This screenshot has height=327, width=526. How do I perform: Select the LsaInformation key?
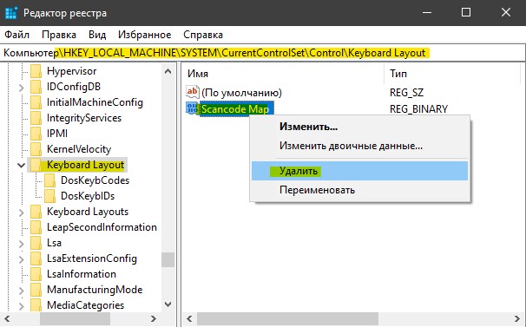pos(82,274)
